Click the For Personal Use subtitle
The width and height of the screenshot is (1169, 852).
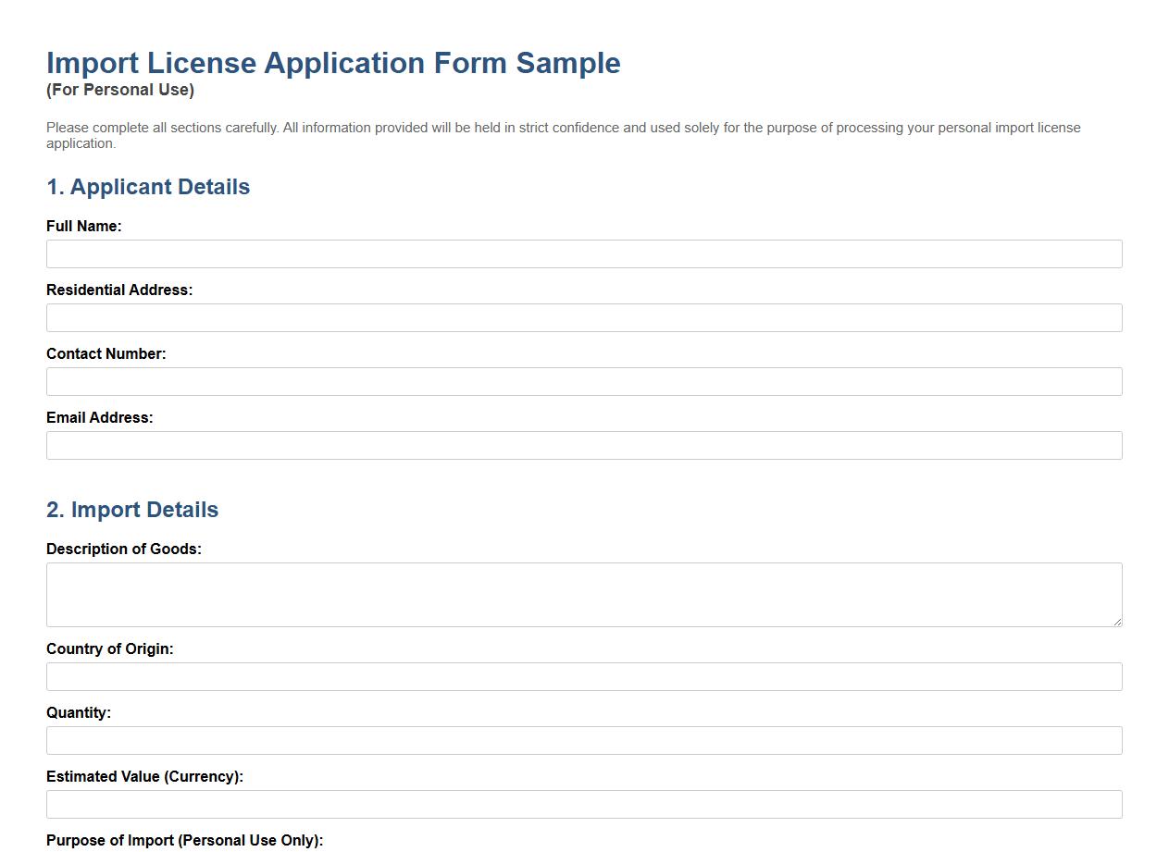pos(119,90)
